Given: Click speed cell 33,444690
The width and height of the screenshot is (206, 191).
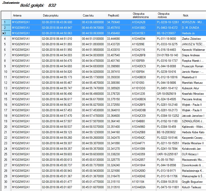Looking at the screenshot, I should [118, 39].
